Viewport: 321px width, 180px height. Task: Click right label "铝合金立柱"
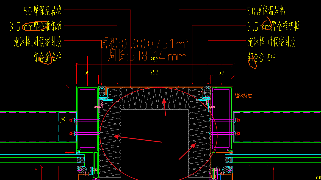point(262,57)
